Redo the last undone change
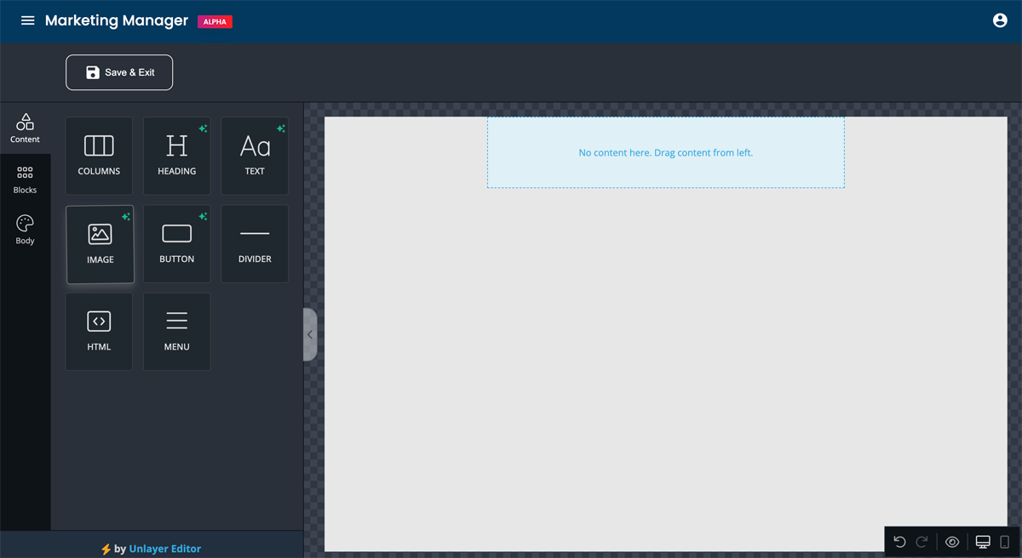This screenshot has width=1022, height=558. point(922,542)
